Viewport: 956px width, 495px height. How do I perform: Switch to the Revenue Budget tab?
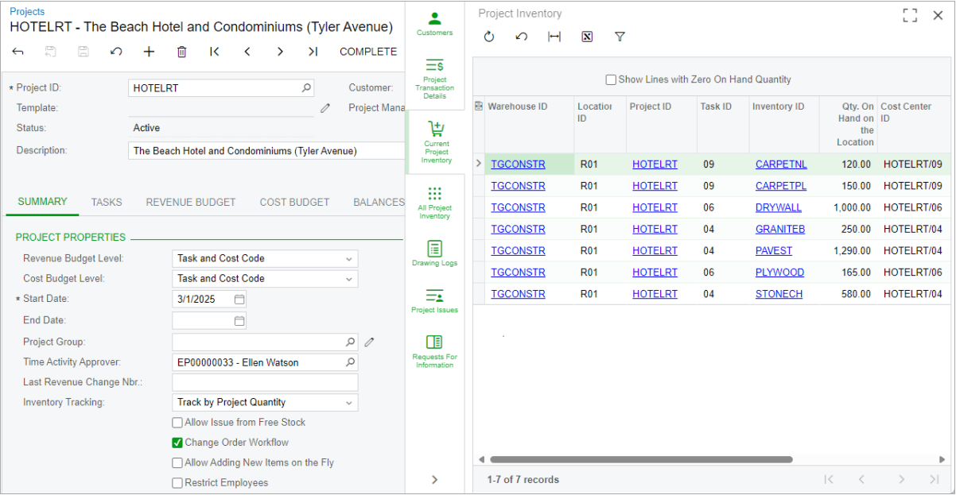coord(191,203)
